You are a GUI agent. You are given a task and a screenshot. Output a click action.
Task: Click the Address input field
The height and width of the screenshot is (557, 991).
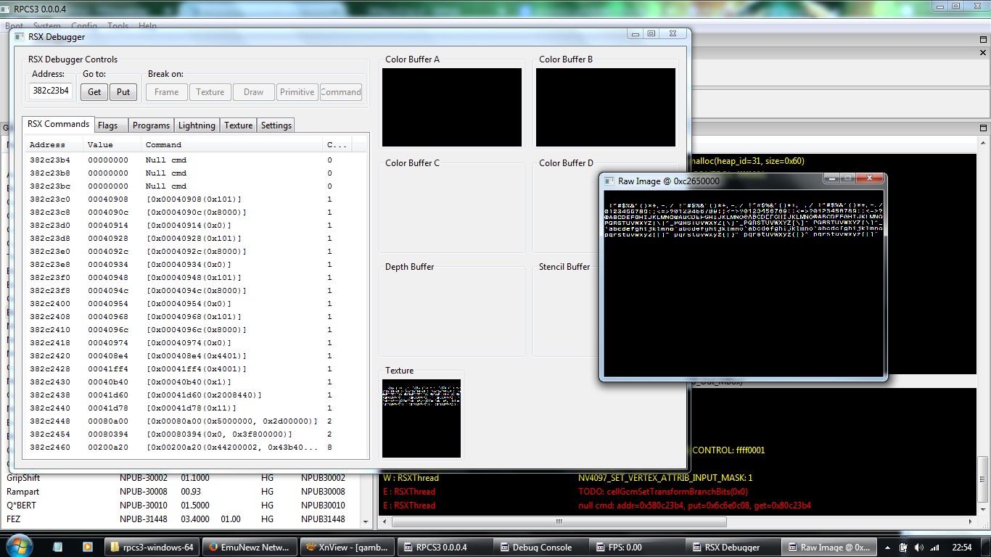51,91
